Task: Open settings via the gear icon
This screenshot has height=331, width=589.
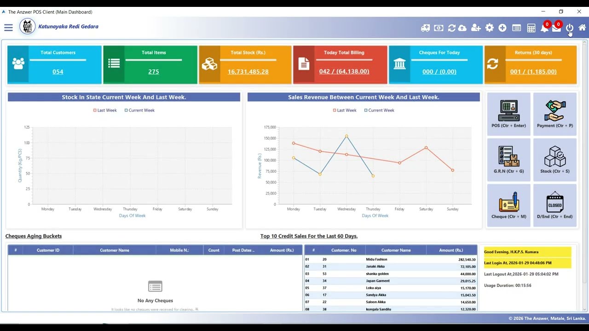Action: tap(489, 28)
